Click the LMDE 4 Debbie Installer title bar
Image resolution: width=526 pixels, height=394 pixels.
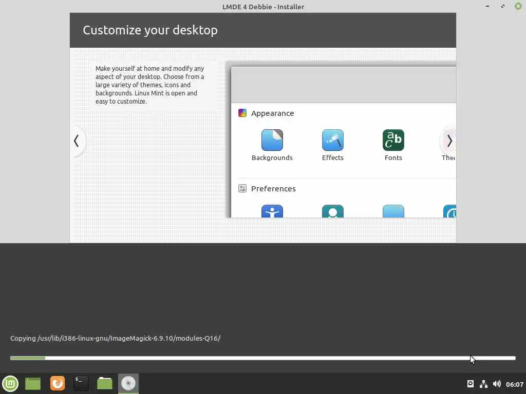[x=263, y=7]
